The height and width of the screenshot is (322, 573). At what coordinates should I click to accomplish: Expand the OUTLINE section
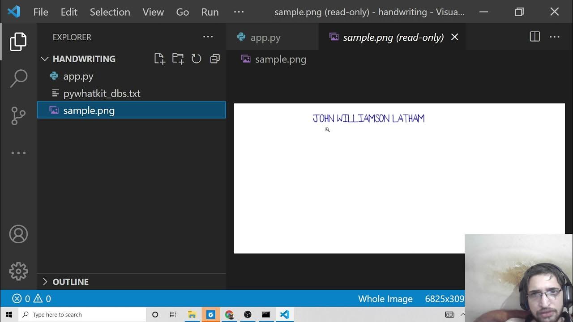pos(45,282)
